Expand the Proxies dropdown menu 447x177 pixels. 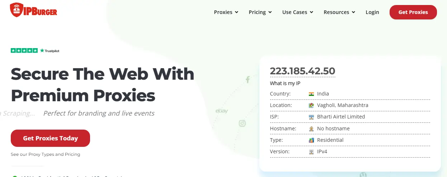click(x=226, y=12)
